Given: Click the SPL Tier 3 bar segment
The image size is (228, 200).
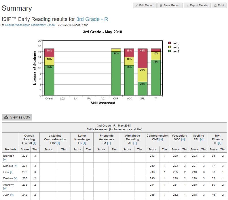Looking at the screenshot, I should [x=142, y=58].
